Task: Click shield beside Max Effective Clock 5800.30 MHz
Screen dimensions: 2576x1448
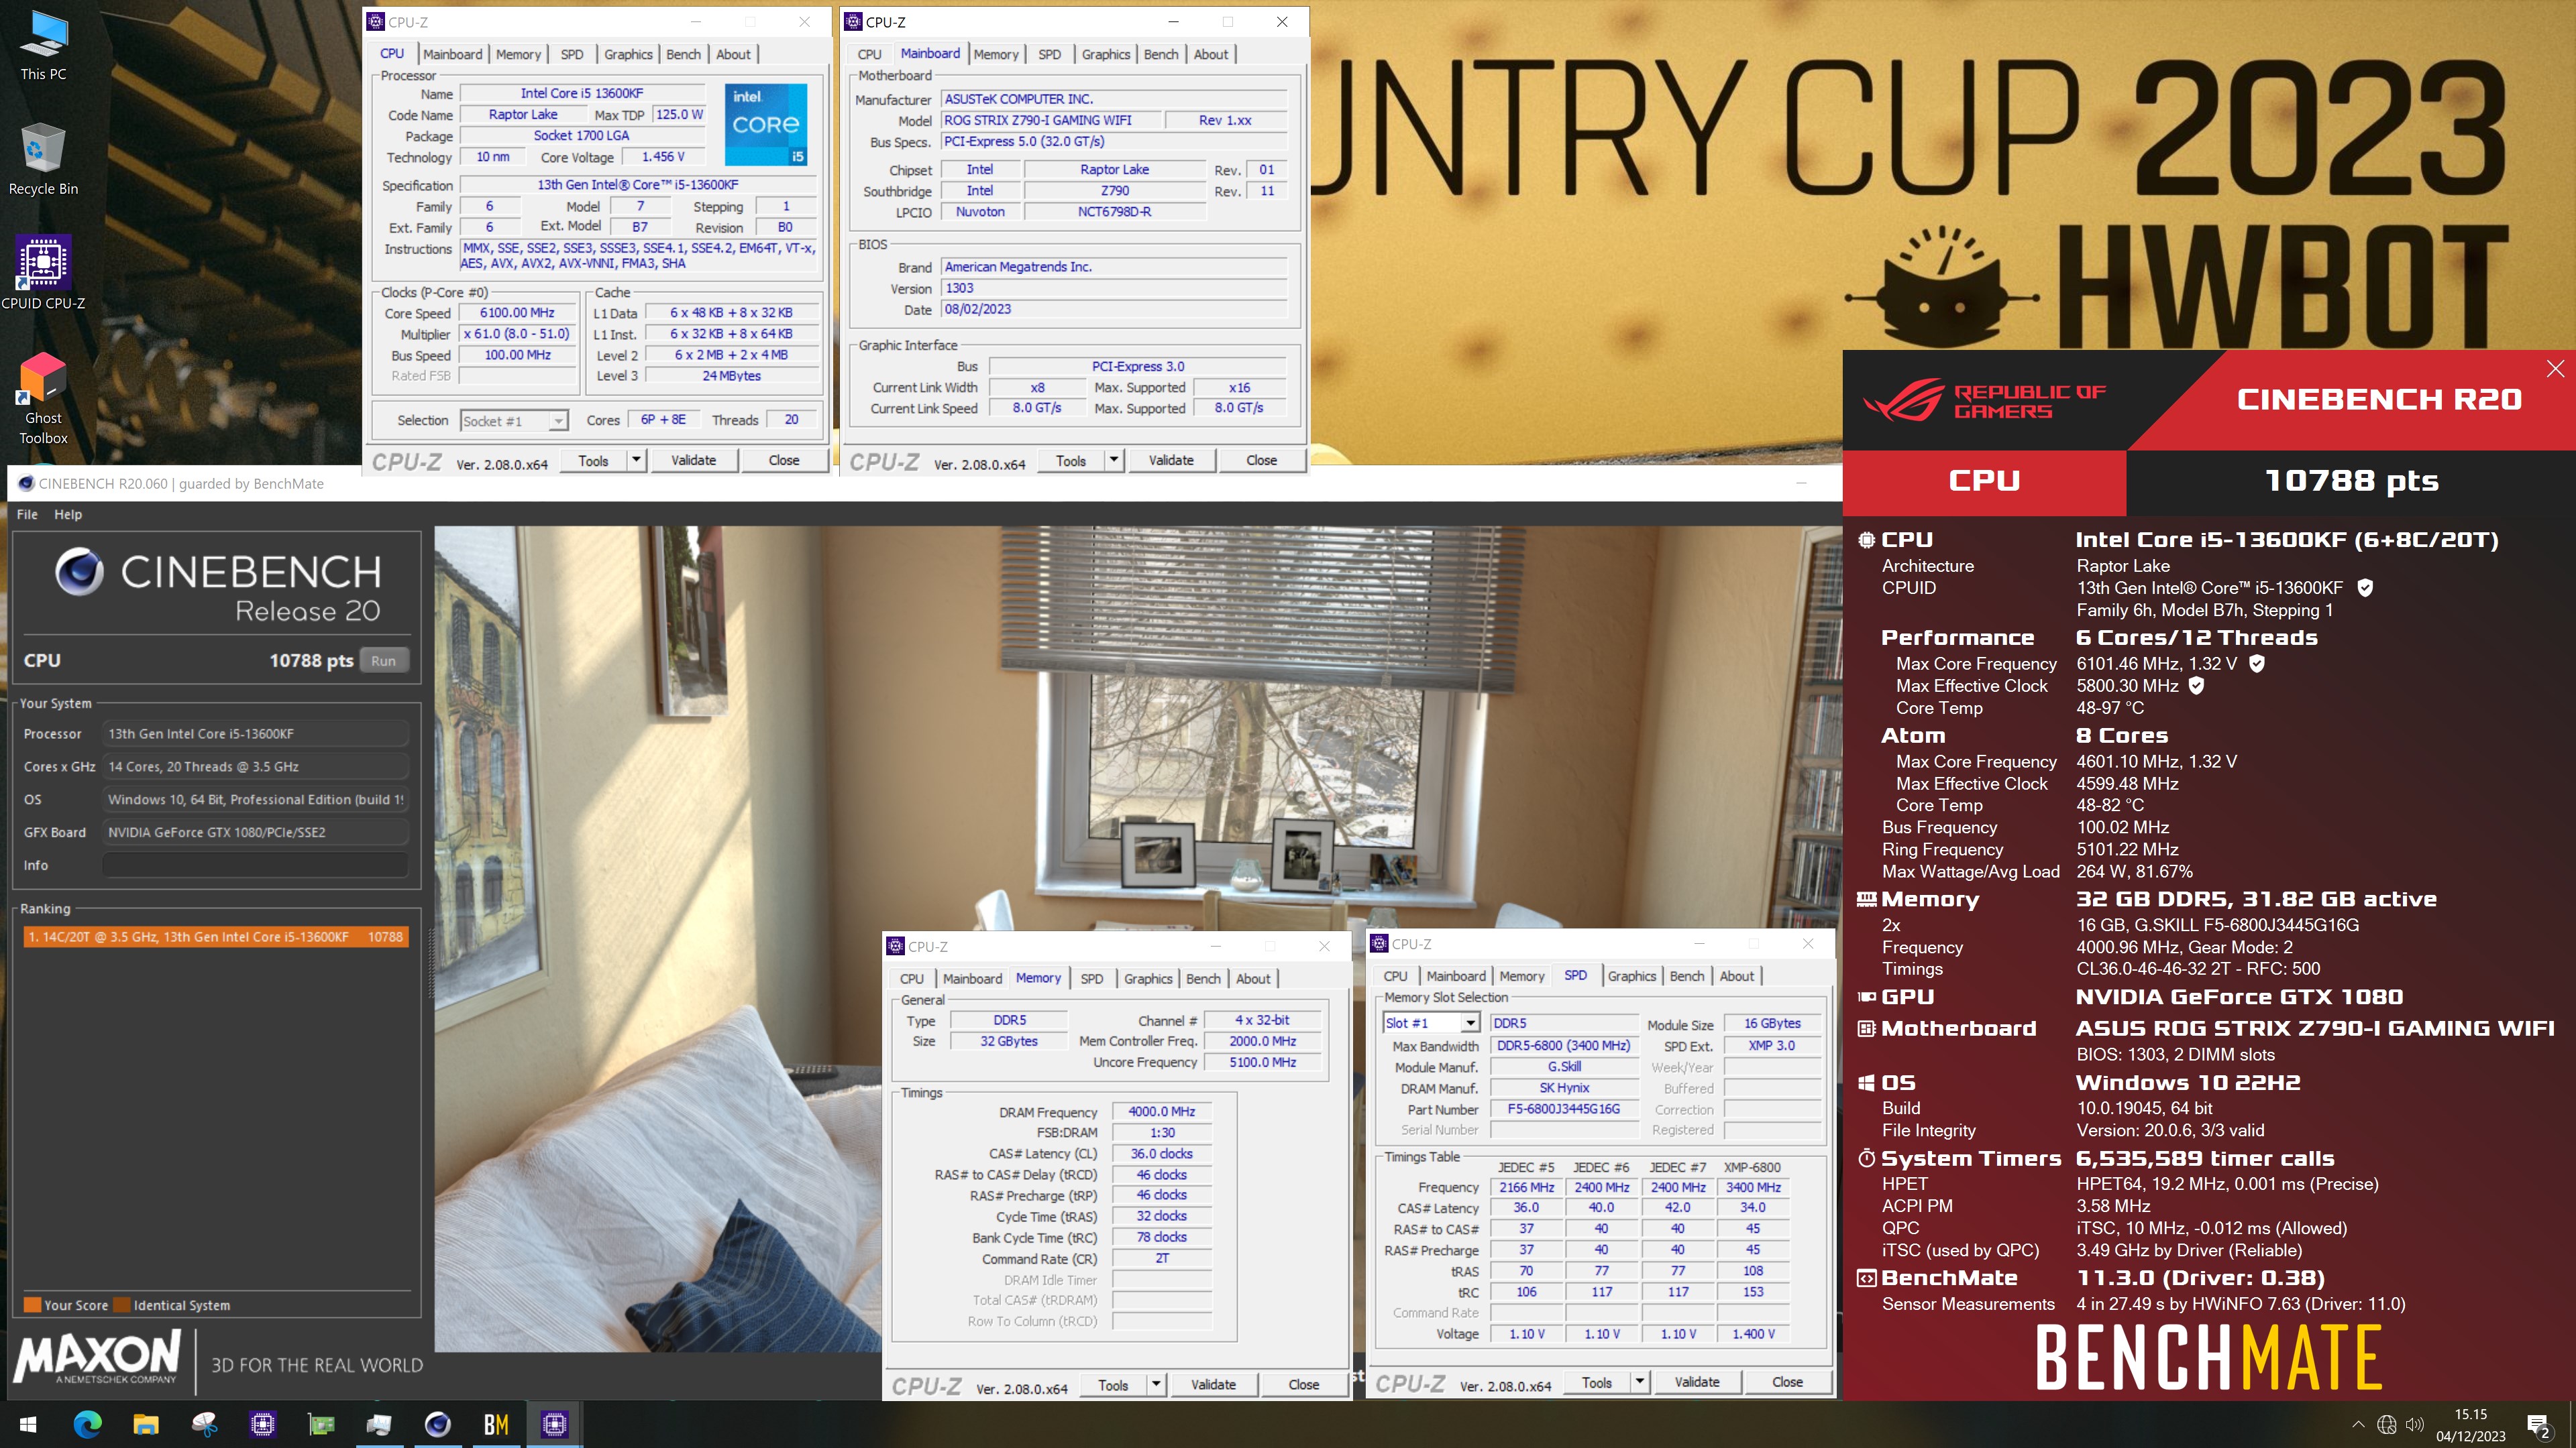Action: pos(2196,686)
